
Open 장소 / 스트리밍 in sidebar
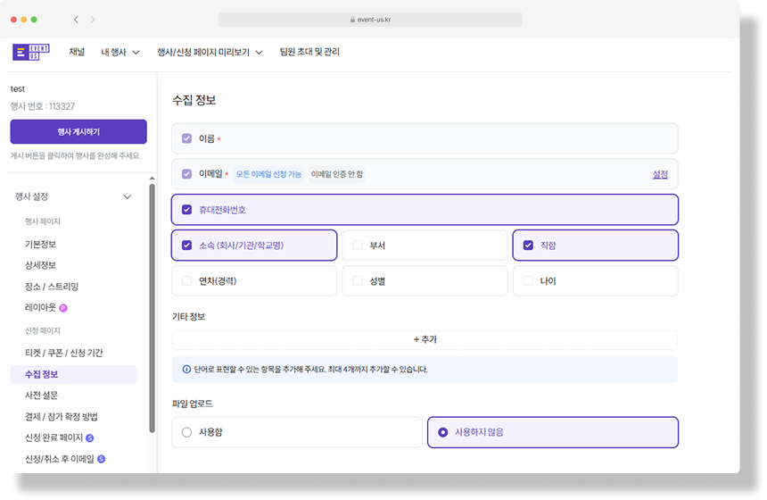pyautogui.click(x=52, y=287)
